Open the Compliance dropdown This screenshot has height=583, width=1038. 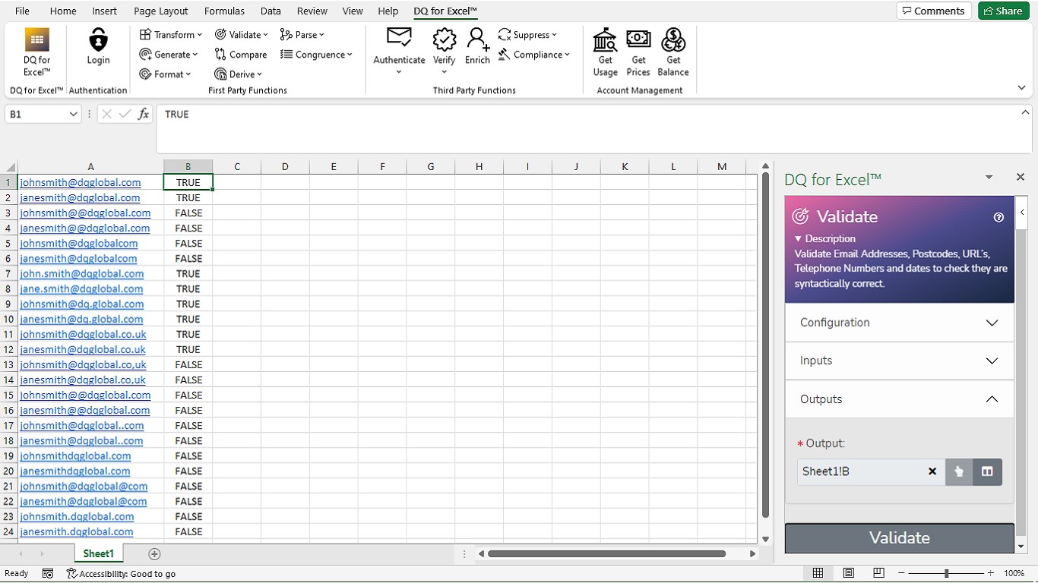pos(534,55)
